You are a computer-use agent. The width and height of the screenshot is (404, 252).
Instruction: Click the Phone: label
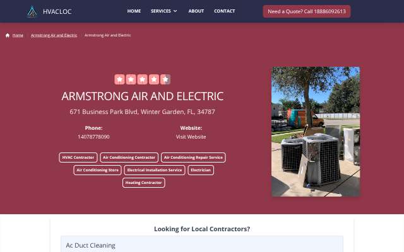coord(93,128)
